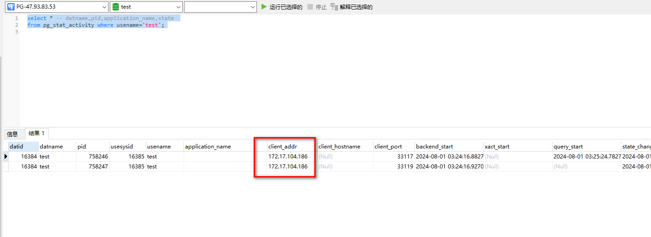Click the PostgreSQL connection elephant icon

click(11, 7)
